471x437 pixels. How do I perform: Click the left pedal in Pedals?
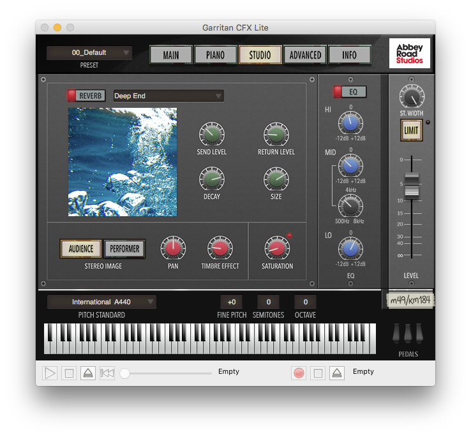(396, 333)
